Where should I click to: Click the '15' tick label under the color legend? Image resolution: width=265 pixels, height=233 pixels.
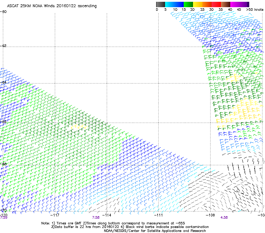click(x=184, y=9)
